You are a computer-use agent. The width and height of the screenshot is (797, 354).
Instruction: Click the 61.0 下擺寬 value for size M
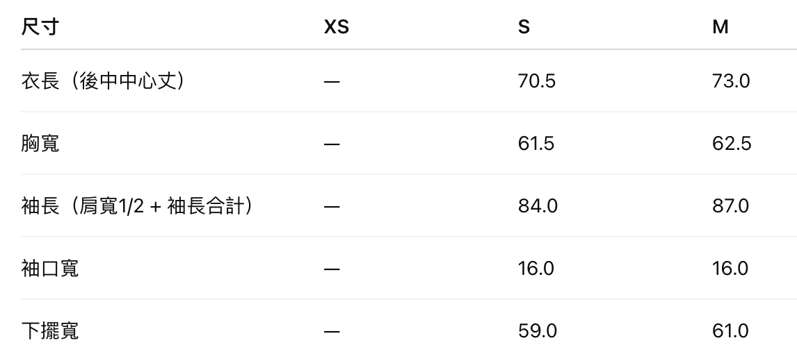click(730, 331)
